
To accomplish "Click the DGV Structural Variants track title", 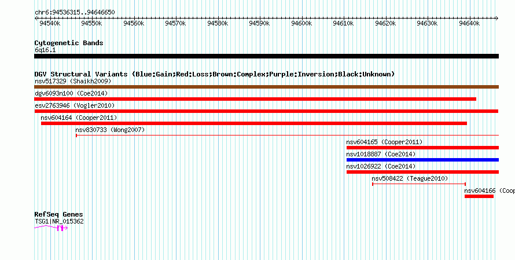I will click(x=215, y=74).
